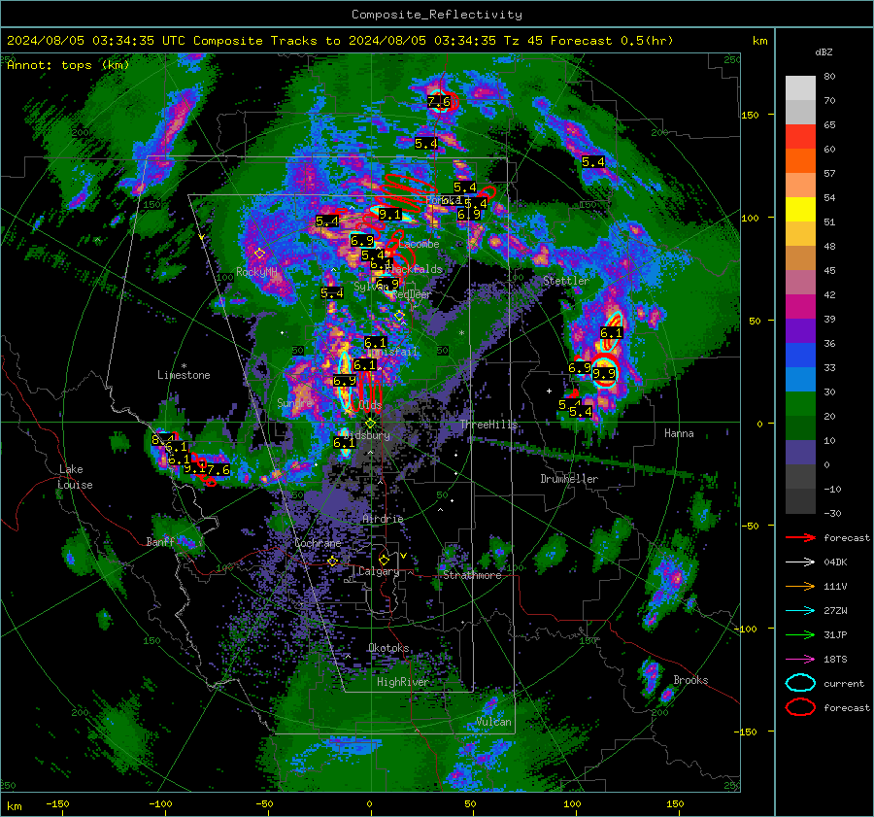Click the Calgary city label
Screen dimensions: 874x817
tap(379, 571)
